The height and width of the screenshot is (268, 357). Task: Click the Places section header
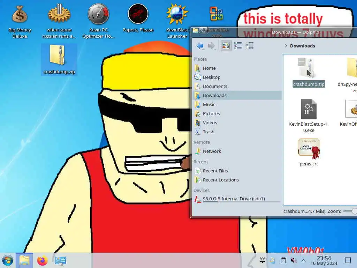(200, 59)
